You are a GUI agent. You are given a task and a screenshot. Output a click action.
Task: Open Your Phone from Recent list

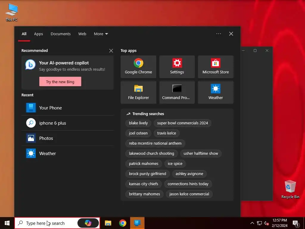tap(68, 108)
